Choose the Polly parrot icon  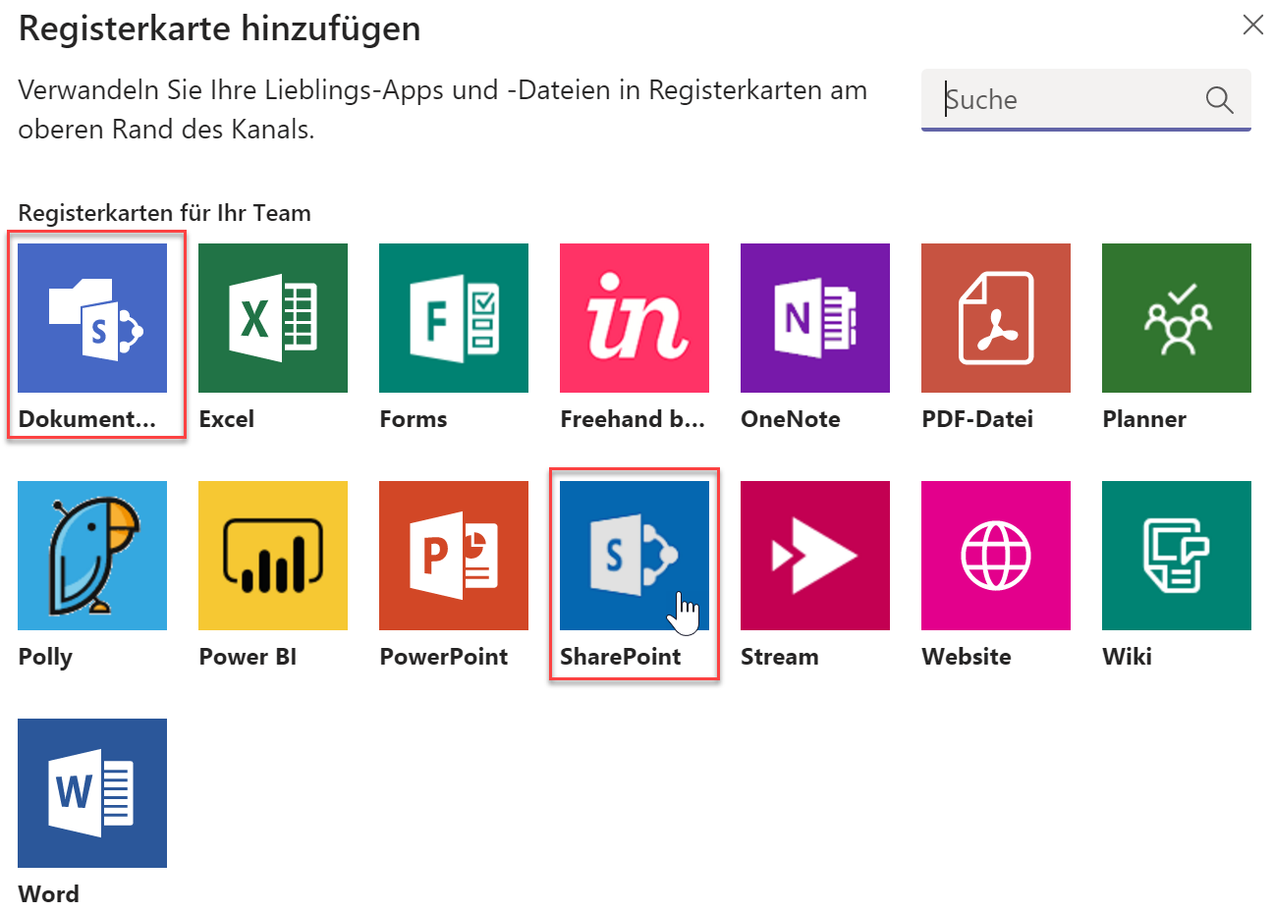[92, 556]
